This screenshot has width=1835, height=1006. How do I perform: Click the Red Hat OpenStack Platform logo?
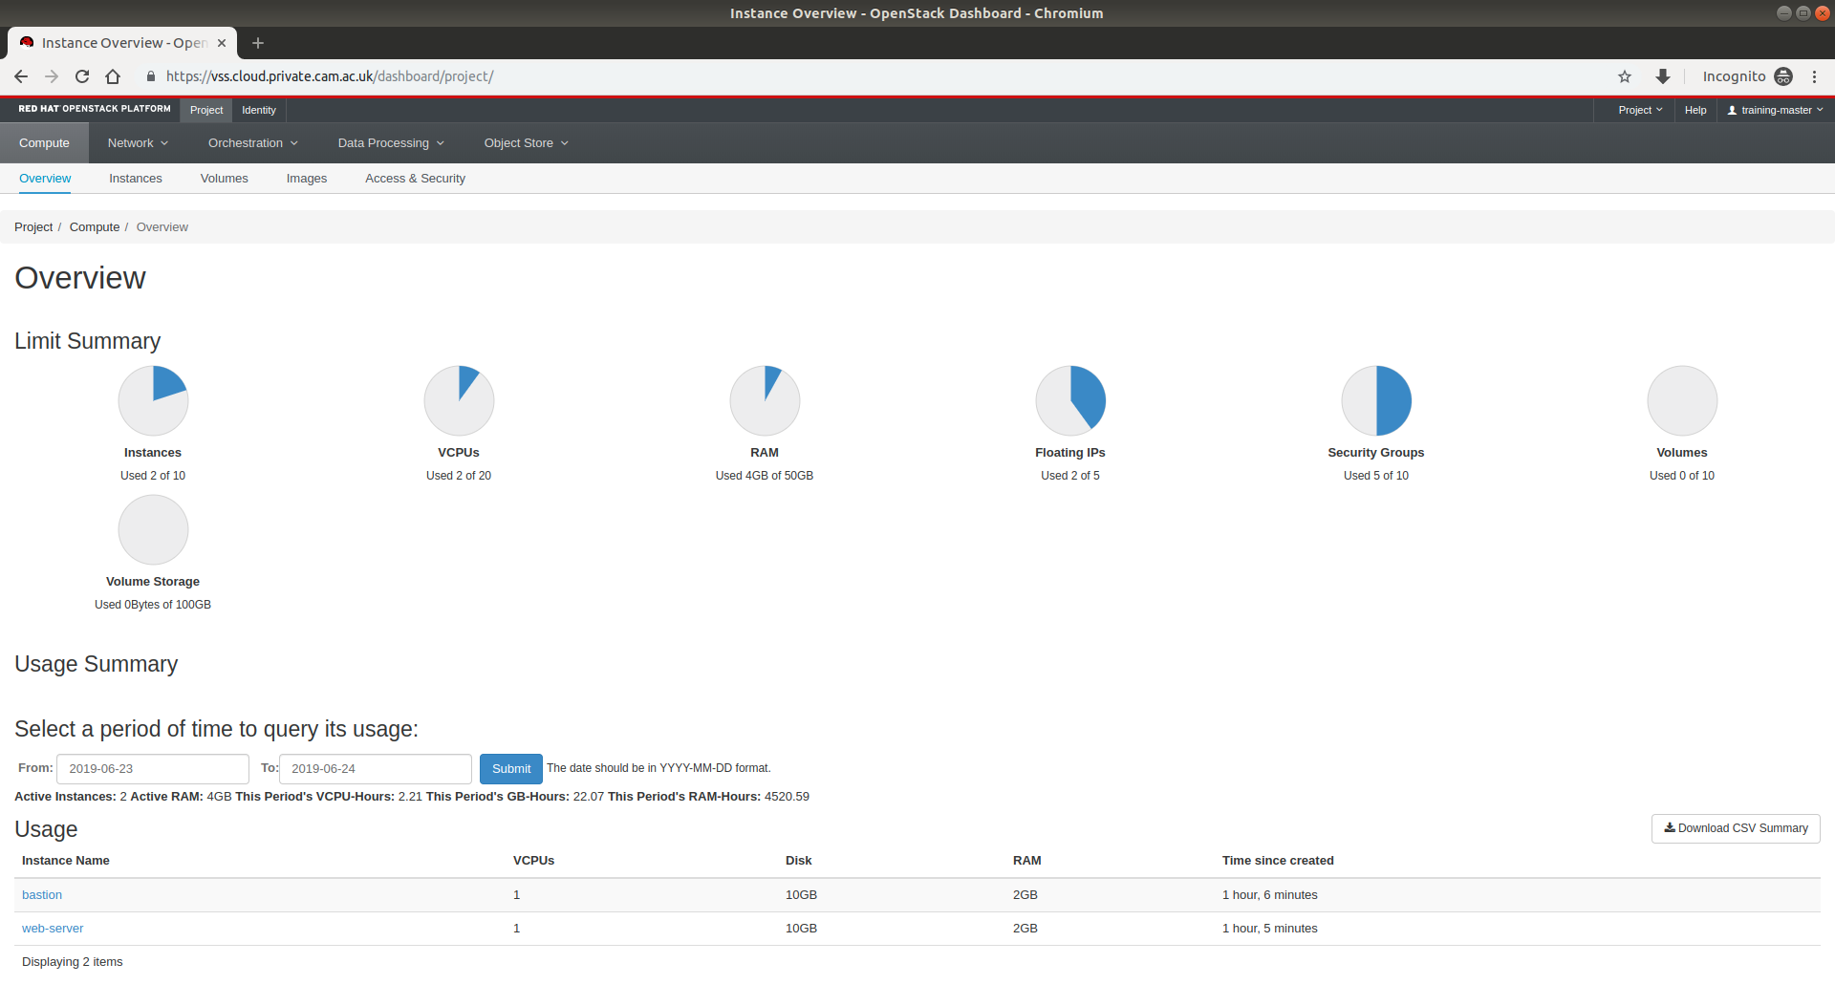point(93,109)
